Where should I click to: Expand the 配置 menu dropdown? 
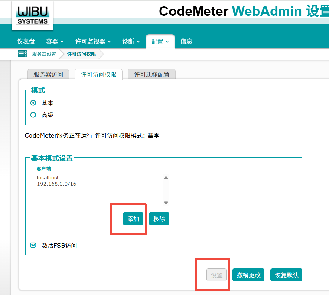160,41
